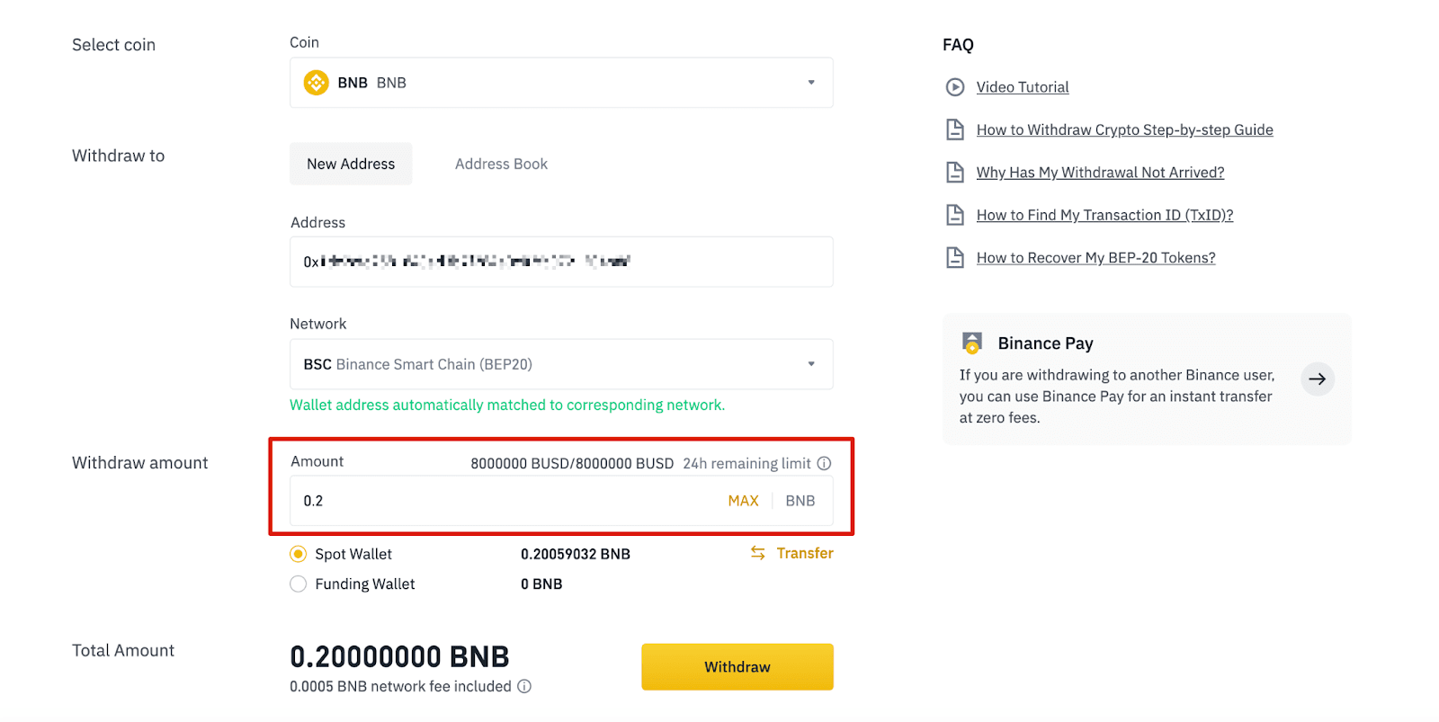Click the Transfer link with swap arrows
This screenshot has height=722, width=1439.
click(x=792, y=553)
